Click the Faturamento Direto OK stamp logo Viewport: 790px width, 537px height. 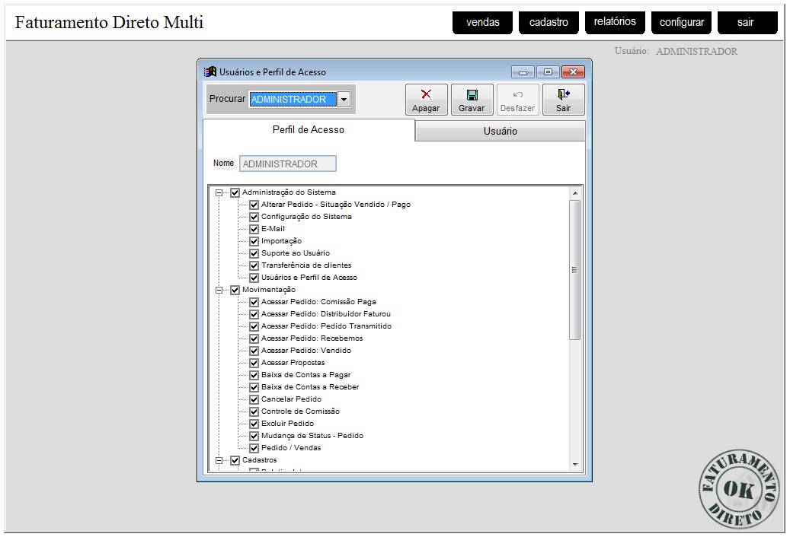coord(739,488)
